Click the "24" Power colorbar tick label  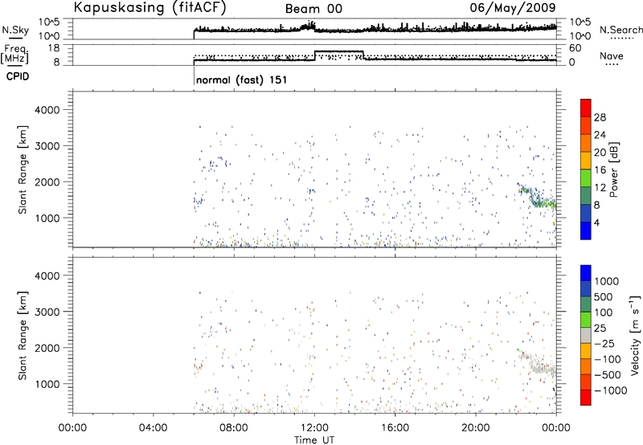click(600, 135)
